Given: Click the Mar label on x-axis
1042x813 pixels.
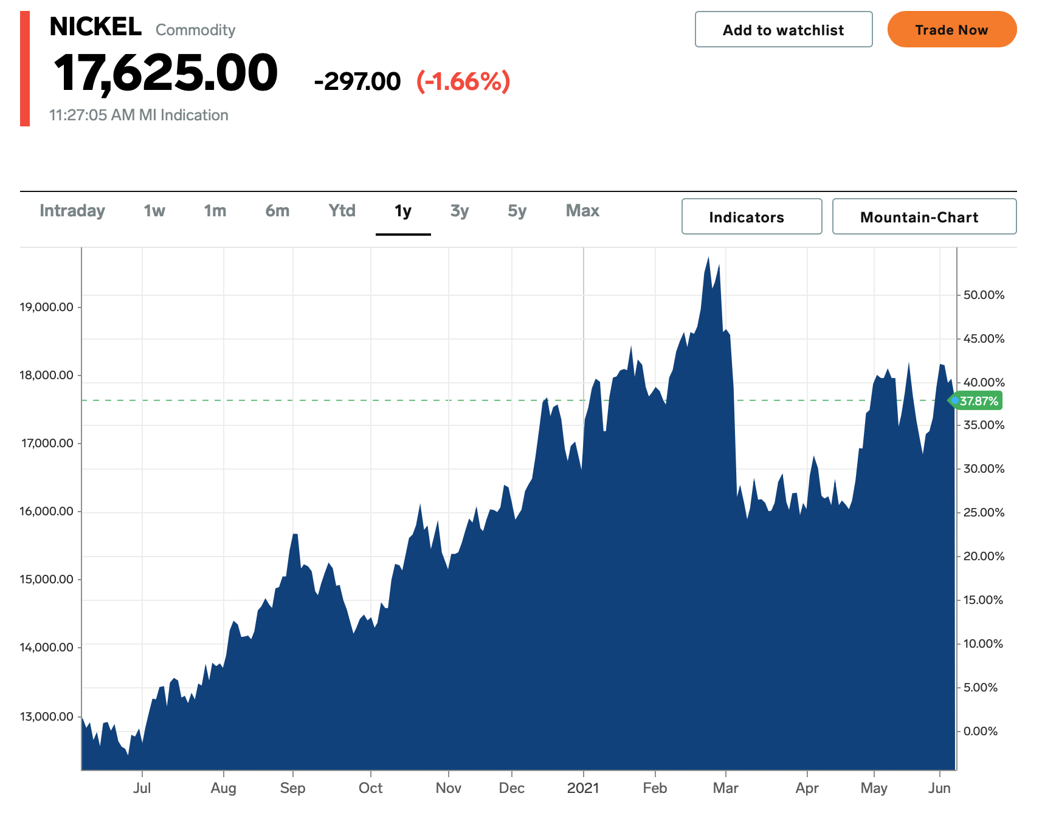Looking at the screenshot, I should pos(725,788).
